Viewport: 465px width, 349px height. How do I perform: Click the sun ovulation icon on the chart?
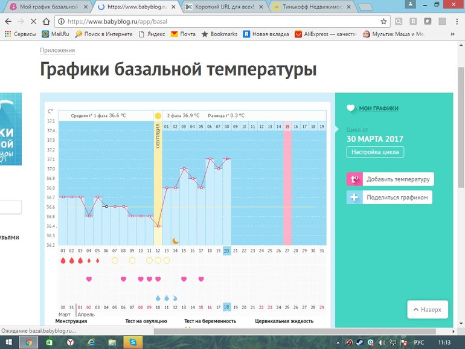158,115
